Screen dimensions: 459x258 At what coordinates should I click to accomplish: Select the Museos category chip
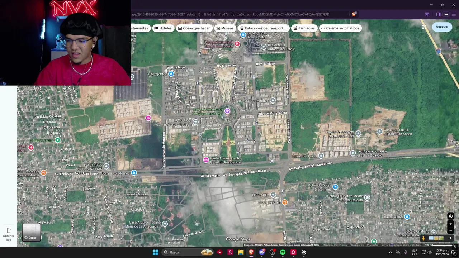225,28
